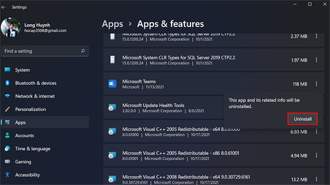Open the Long Huynh profile picture
330x185 pixels.
tap(10, 27)
